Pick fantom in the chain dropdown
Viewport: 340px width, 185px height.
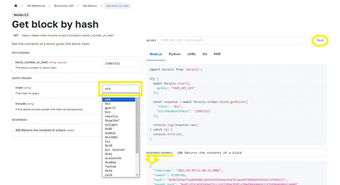click(x=119, y=166)
